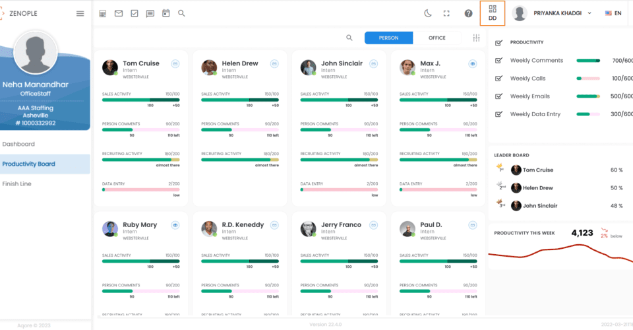Open the mail envelope icon in toolbar
The width and height of the screenshot is (633, 330).
118,13
